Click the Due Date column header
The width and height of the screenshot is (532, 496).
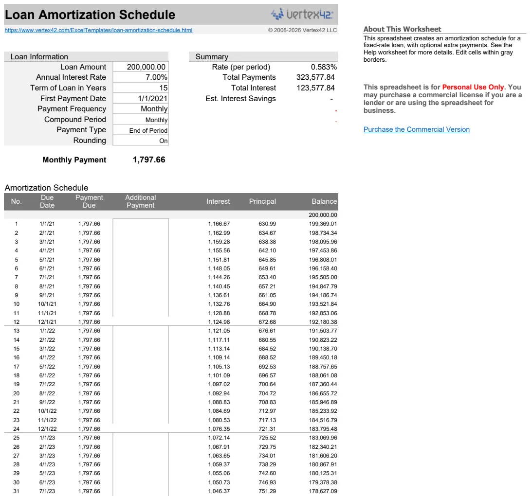pos(47,201)
